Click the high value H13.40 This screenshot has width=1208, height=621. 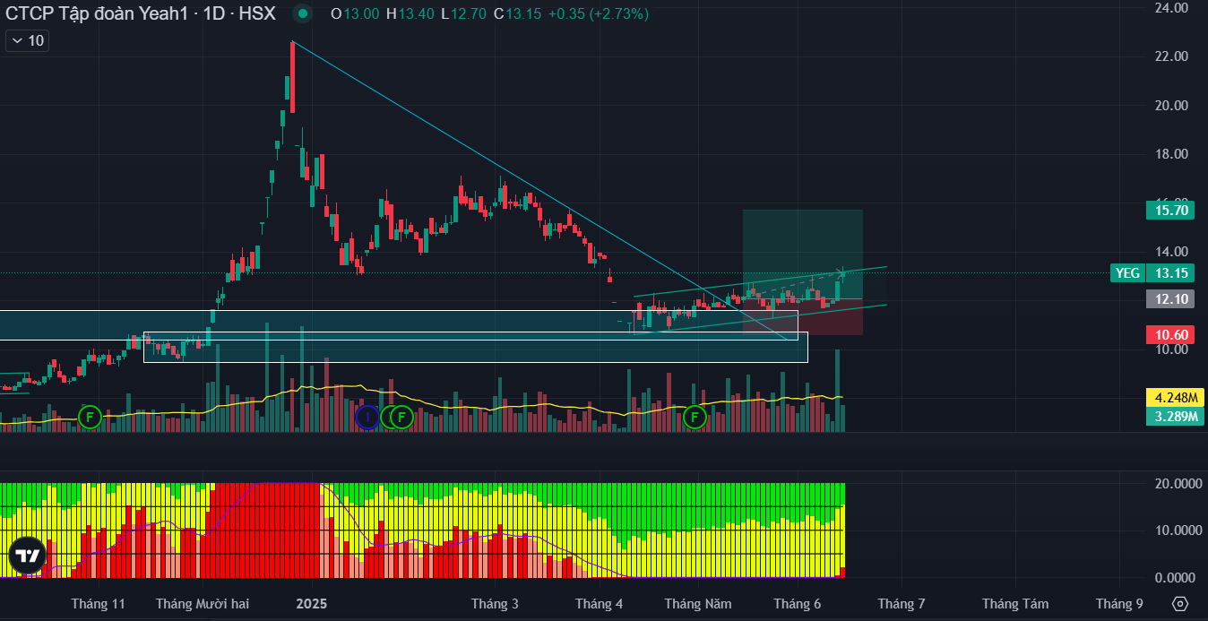tap(410, 13)
